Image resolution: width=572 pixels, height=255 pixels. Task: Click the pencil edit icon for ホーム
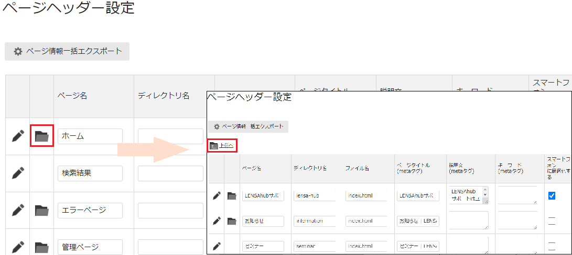pyautogui.click(x=18, y=136)
